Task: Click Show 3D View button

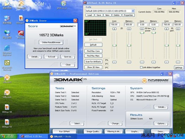Action: click(93, 67)
